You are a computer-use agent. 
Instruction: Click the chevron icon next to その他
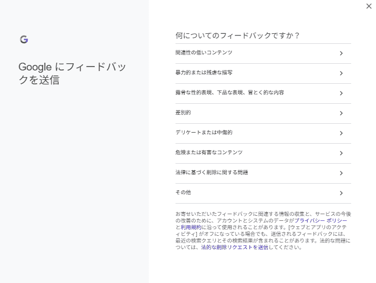341,193
